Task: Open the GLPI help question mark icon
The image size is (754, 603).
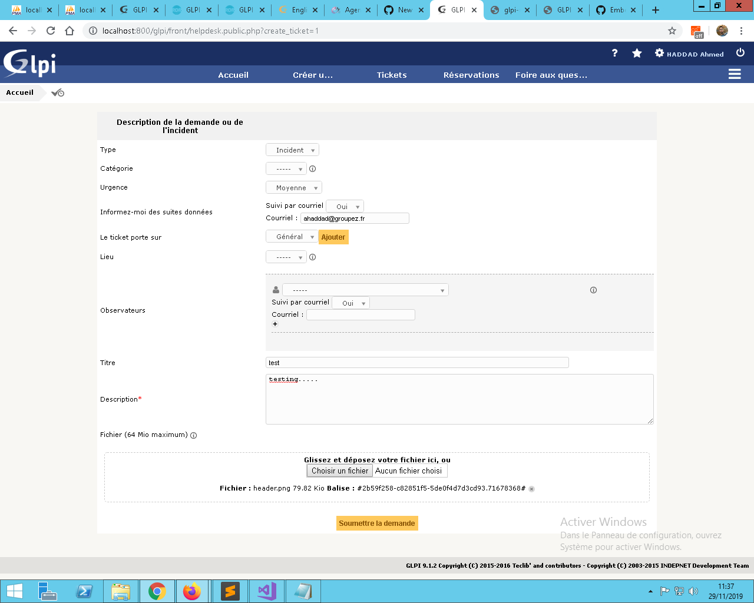Action: point(614,53)
